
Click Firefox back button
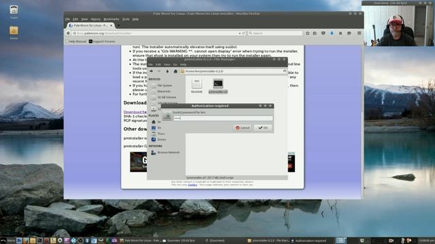[68, 33]
